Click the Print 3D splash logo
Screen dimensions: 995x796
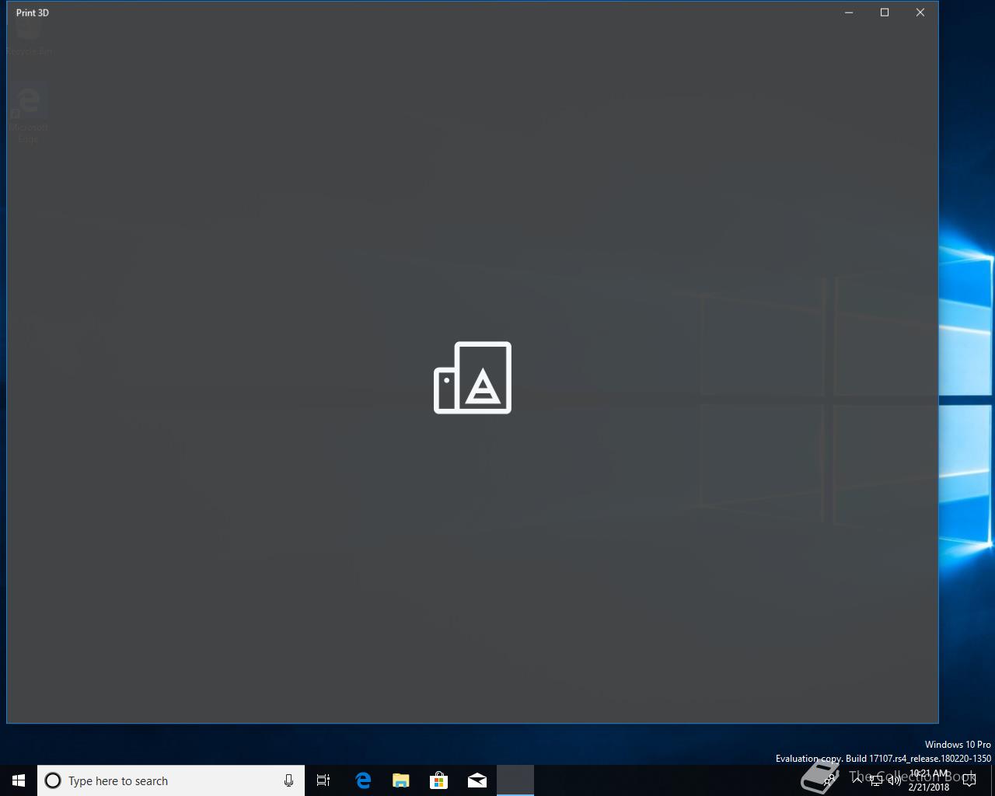(x=473, y=378)
